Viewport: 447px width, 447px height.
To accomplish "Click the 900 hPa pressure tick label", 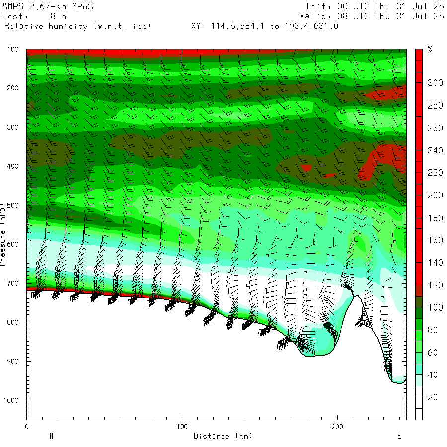I will coord(13,361).
